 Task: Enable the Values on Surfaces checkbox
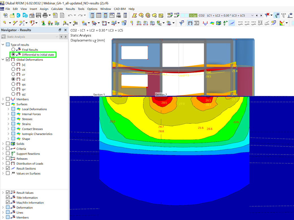pos(8,173)
